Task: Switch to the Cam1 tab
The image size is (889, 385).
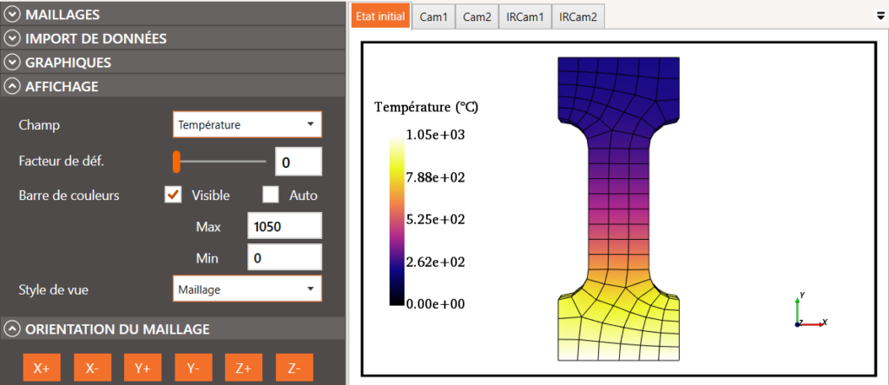Action: click(434, 17)
